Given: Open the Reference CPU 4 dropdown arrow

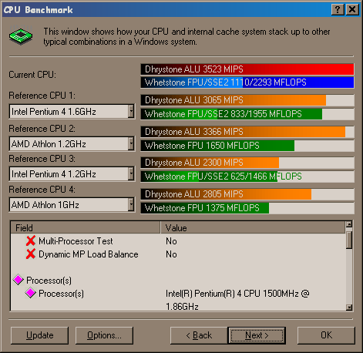Looking at the screenshot, I should 131,205.
